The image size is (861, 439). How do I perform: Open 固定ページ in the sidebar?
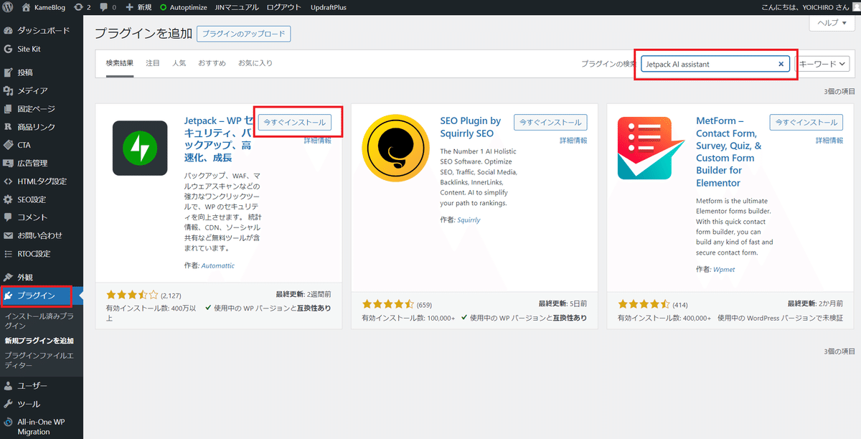tap(42, 109)
